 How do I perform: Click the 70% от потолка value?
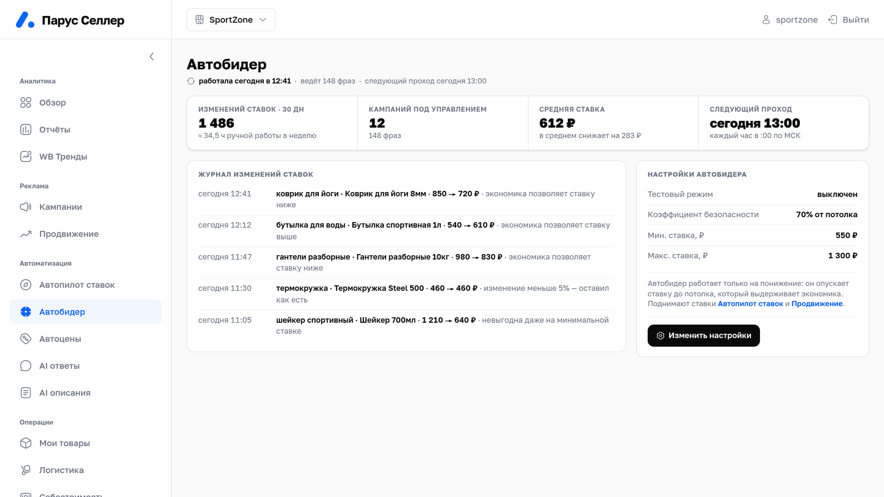point(827,215)
